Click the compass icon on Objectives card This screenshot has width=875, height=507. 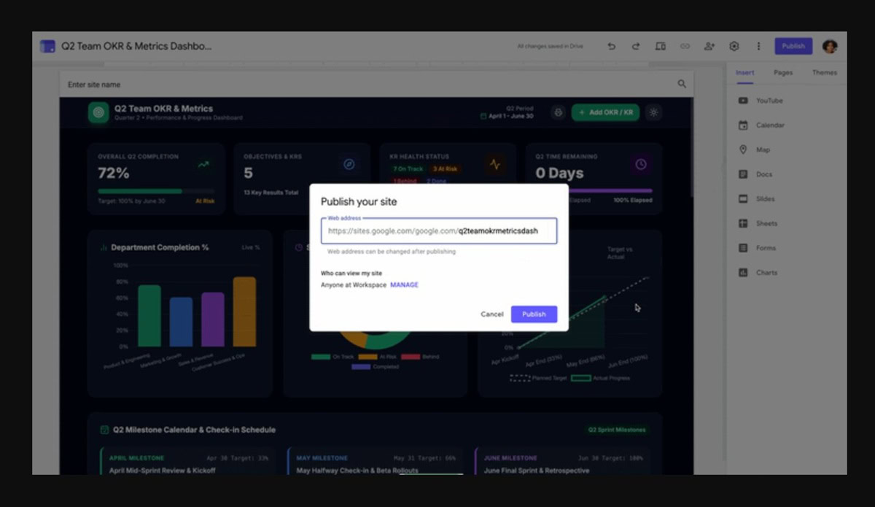pyautogui.click(x=349, y=164)
